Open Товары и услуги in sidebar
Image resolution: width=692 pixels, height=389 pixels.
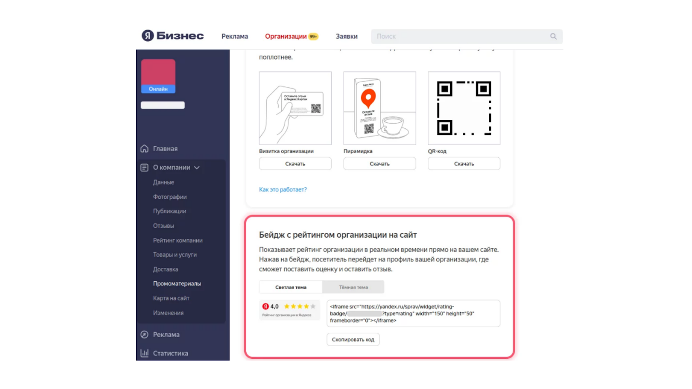pyautogui.click(x=175, y=255)
